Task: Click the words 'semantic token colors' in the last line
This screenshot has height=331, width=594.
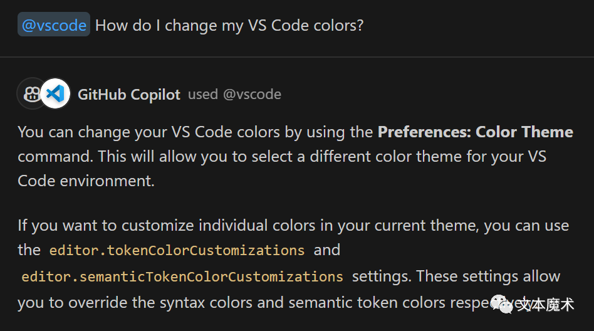Action: pos(367,303)
